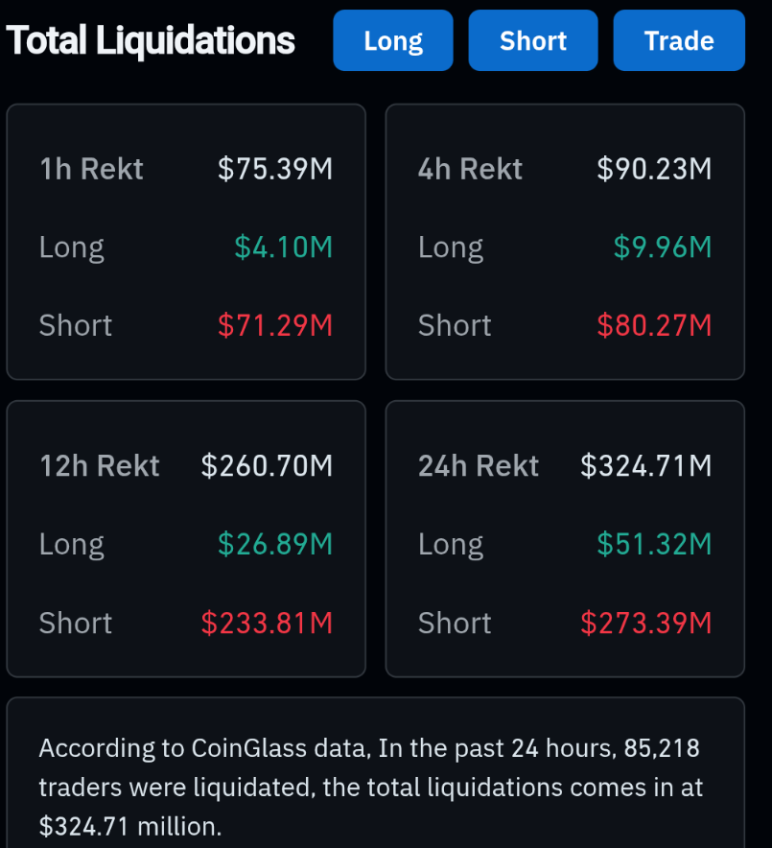Click the Short button
Image resolution: width=772 pixels, height=848 pixels.
(533, 41)
